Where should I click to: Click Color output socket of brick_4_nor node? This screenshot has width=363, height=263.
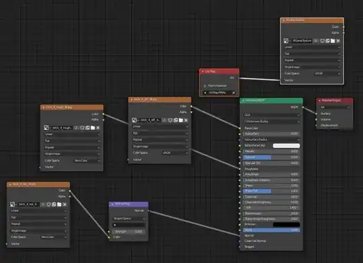70,191
